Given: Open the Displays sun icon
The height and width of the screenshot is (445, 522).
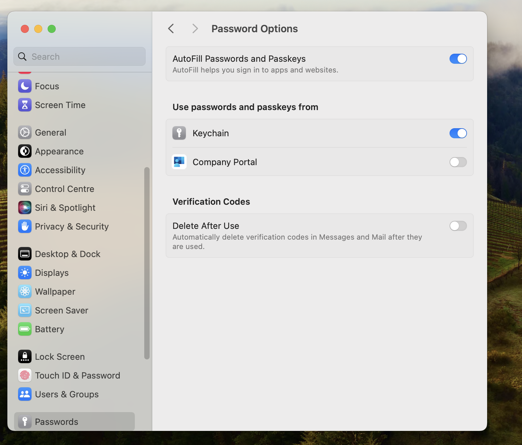Looking at the screenshot, I should pos(25,273).
